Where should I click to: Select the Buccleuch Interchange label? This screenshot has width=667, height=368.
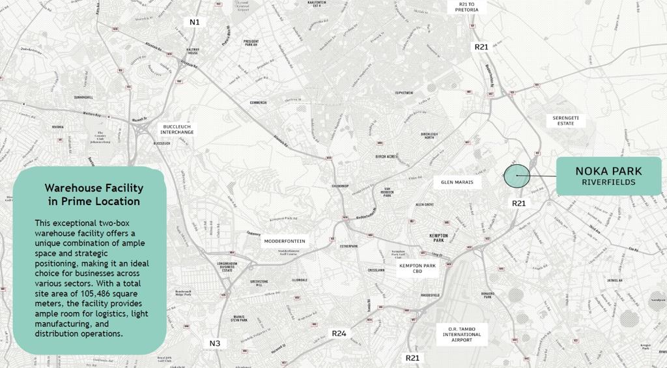(x=177, y=130)
